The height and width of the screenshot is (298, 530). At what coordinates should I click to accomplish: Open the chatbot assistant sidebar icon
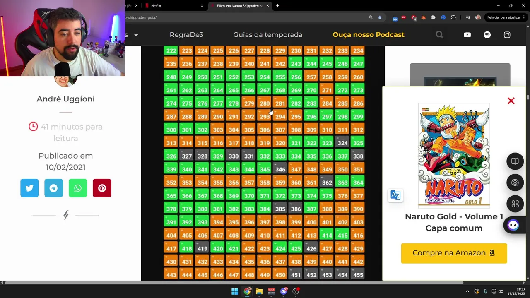513,225
